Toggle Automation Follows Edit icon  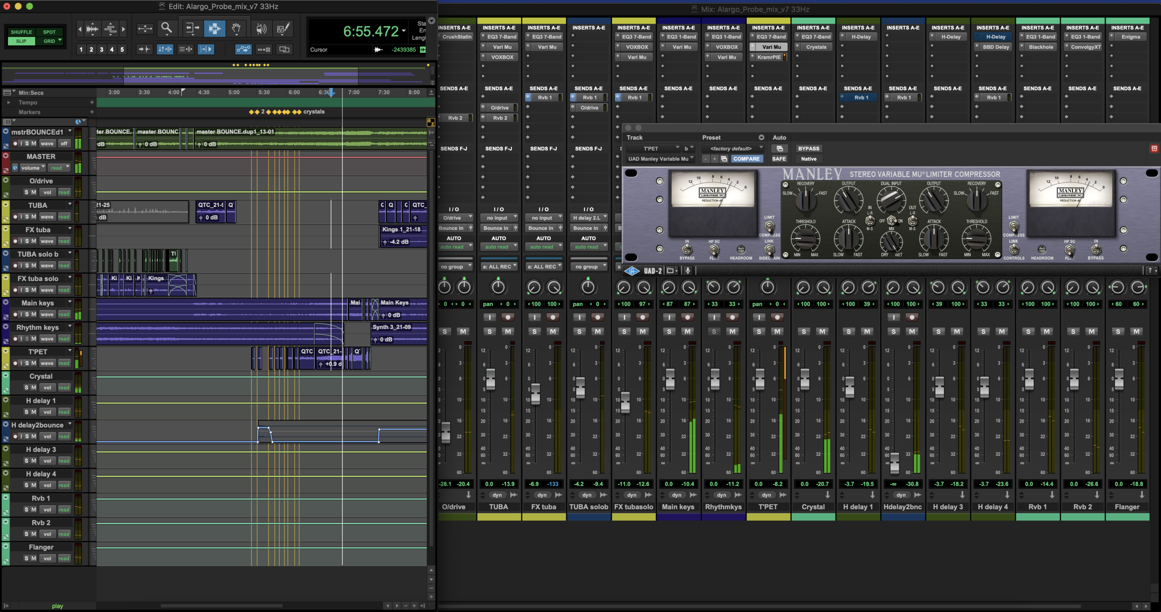click(243, 49)
